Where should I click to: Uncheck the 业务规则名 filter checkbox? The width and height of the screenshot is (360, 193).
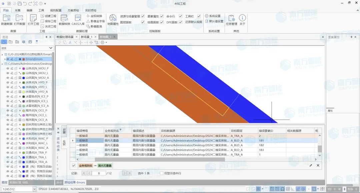click(x=74, y=165)
